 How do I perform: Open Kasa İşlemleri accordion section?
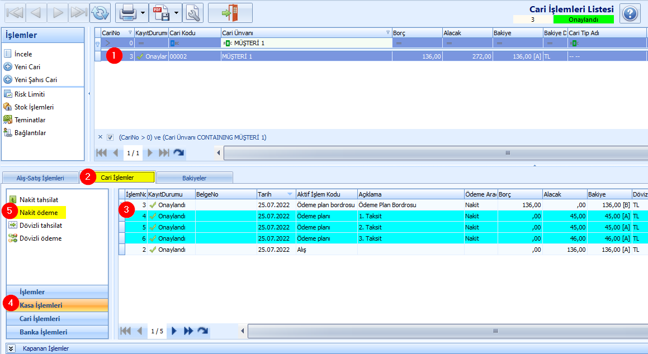57,305
